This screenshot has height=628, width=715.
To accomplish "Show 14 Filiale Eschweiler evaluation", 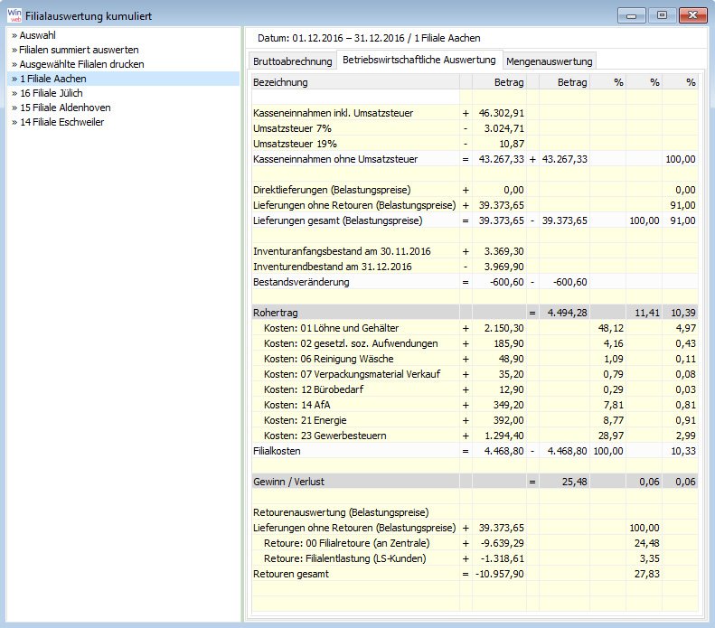I will coord(61,122).
